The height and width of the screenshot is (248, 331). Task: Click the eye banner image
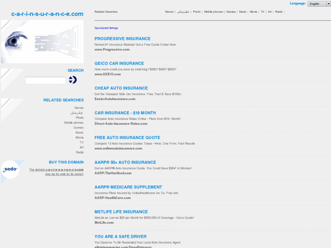pyautogui.click(x=42, y=41)
